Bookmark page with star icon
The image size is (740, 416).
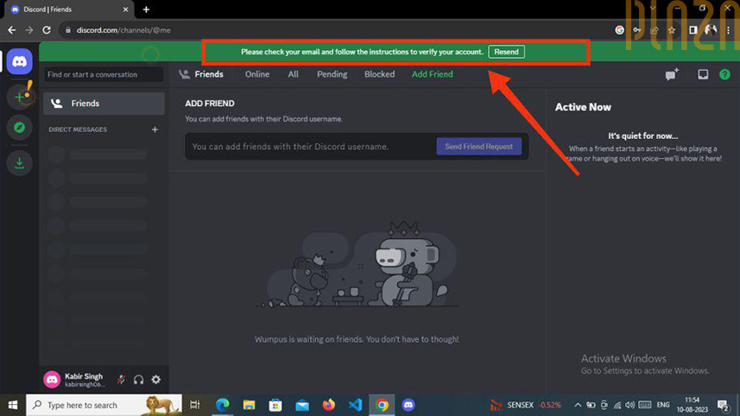(x=672, y=30)
